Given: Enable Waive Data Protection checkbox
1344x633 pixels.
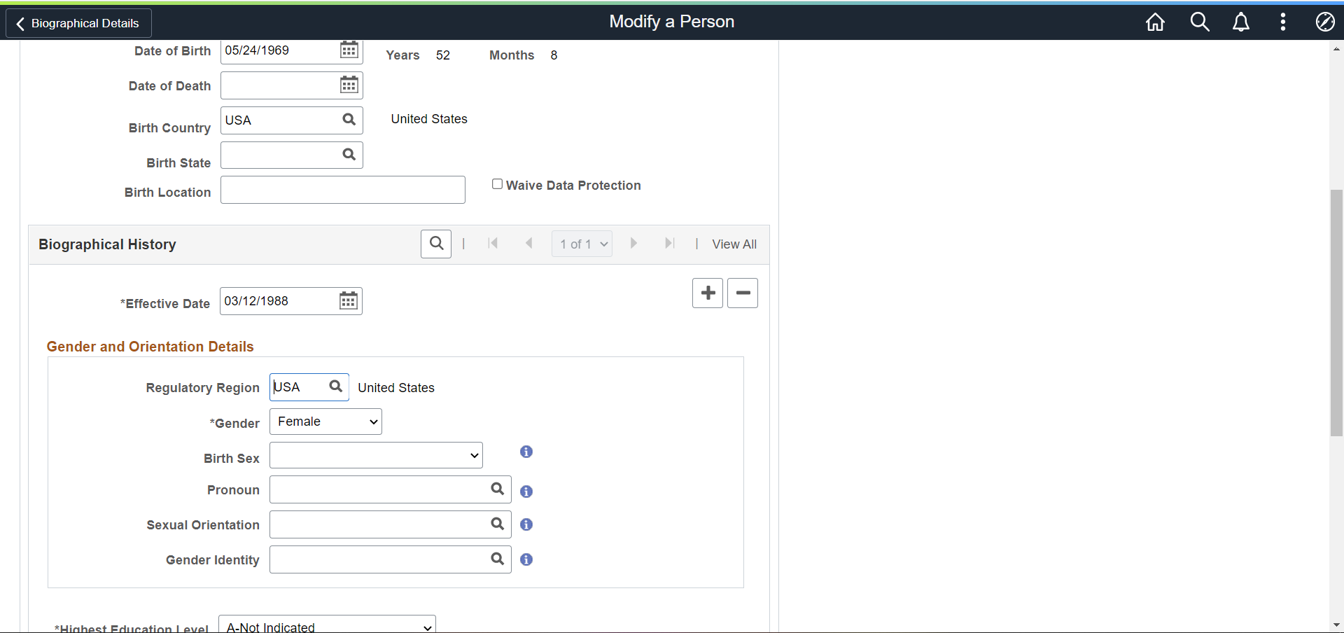Looking at the screenshot, I should coord(497,184).
